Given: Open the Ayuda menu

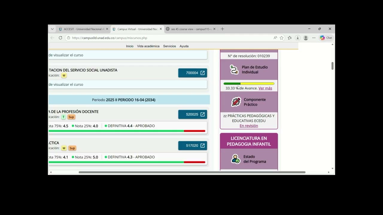Looking at the screenshot, I should pos(184,46).
